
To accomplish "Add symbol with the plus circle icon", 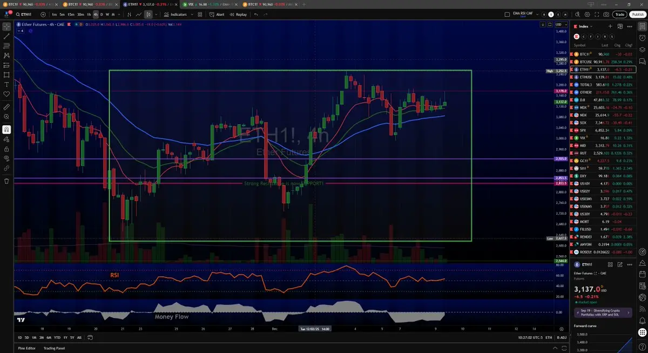I will click(x=42, y=15).
